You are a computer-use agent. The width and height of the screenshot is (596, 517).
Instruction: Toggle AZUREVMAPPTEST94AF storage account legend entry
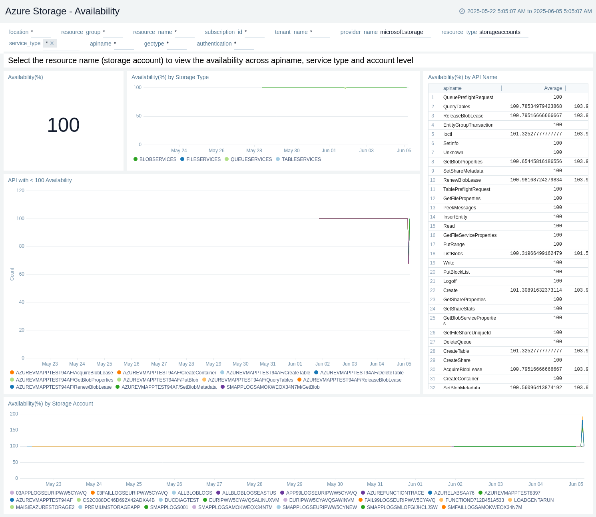pos(42,500)
